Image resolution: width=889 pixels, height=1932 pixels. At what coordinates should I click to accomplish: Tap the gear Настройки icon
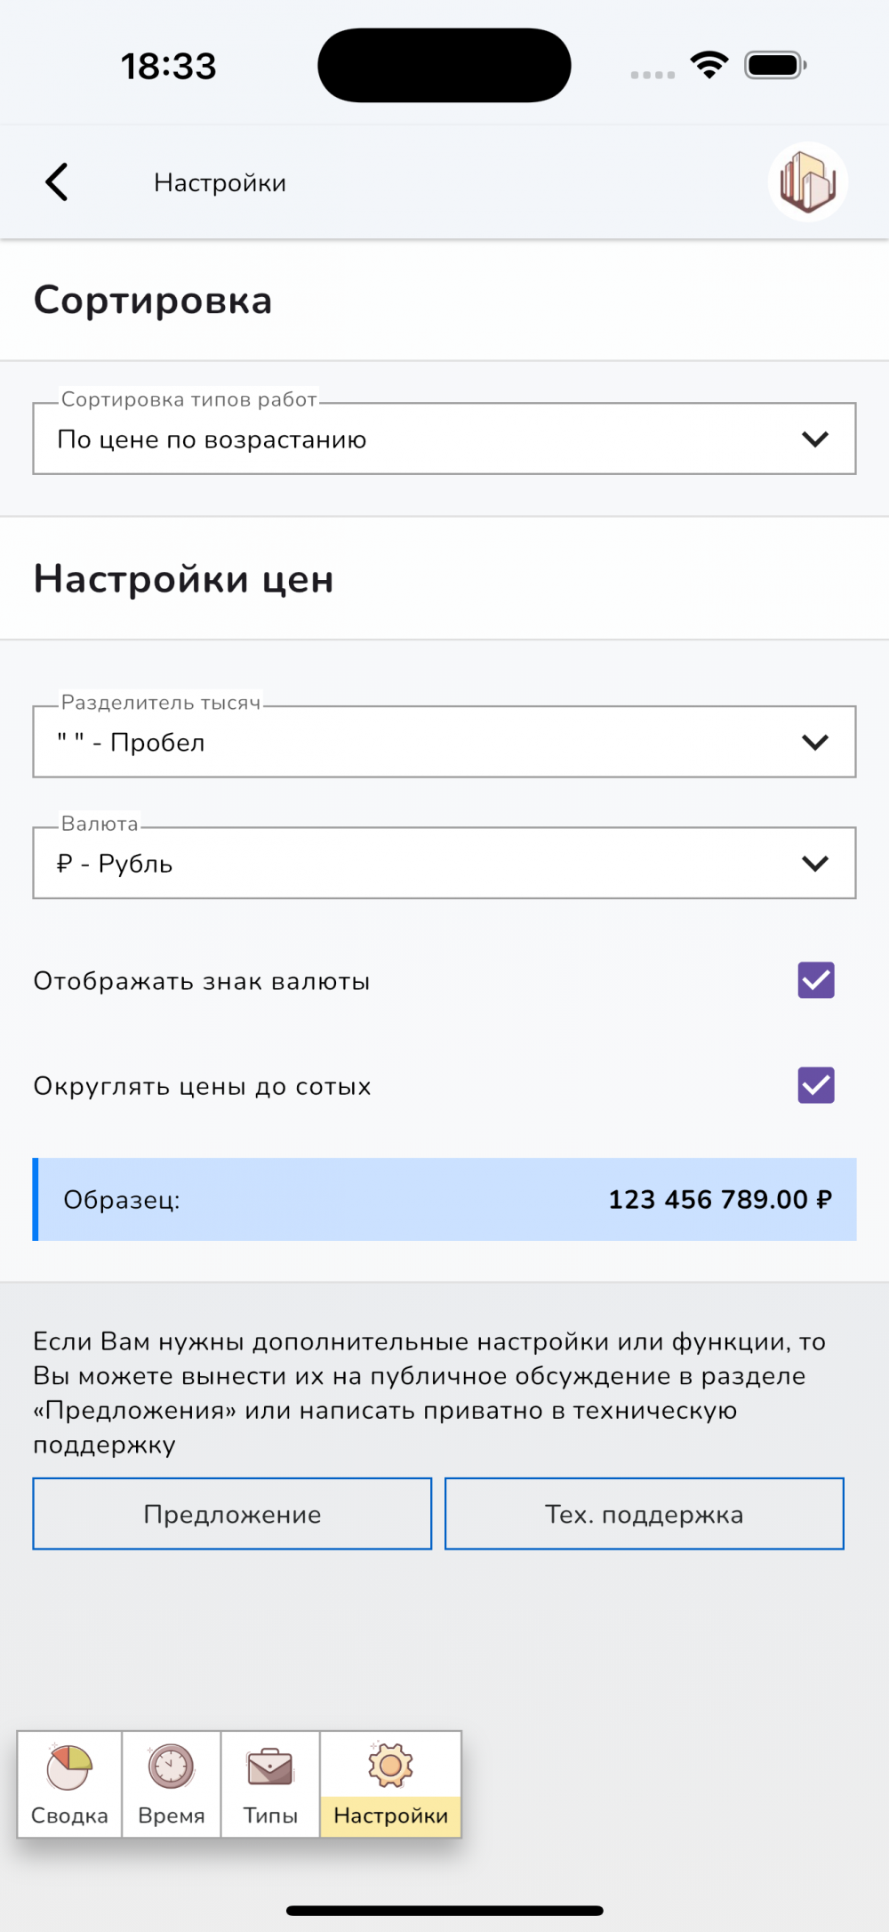(391, 1765)
